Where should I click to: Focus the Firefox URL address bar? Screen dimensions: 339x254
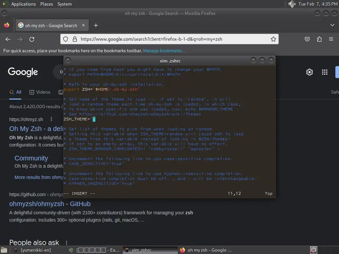[169, 39]
